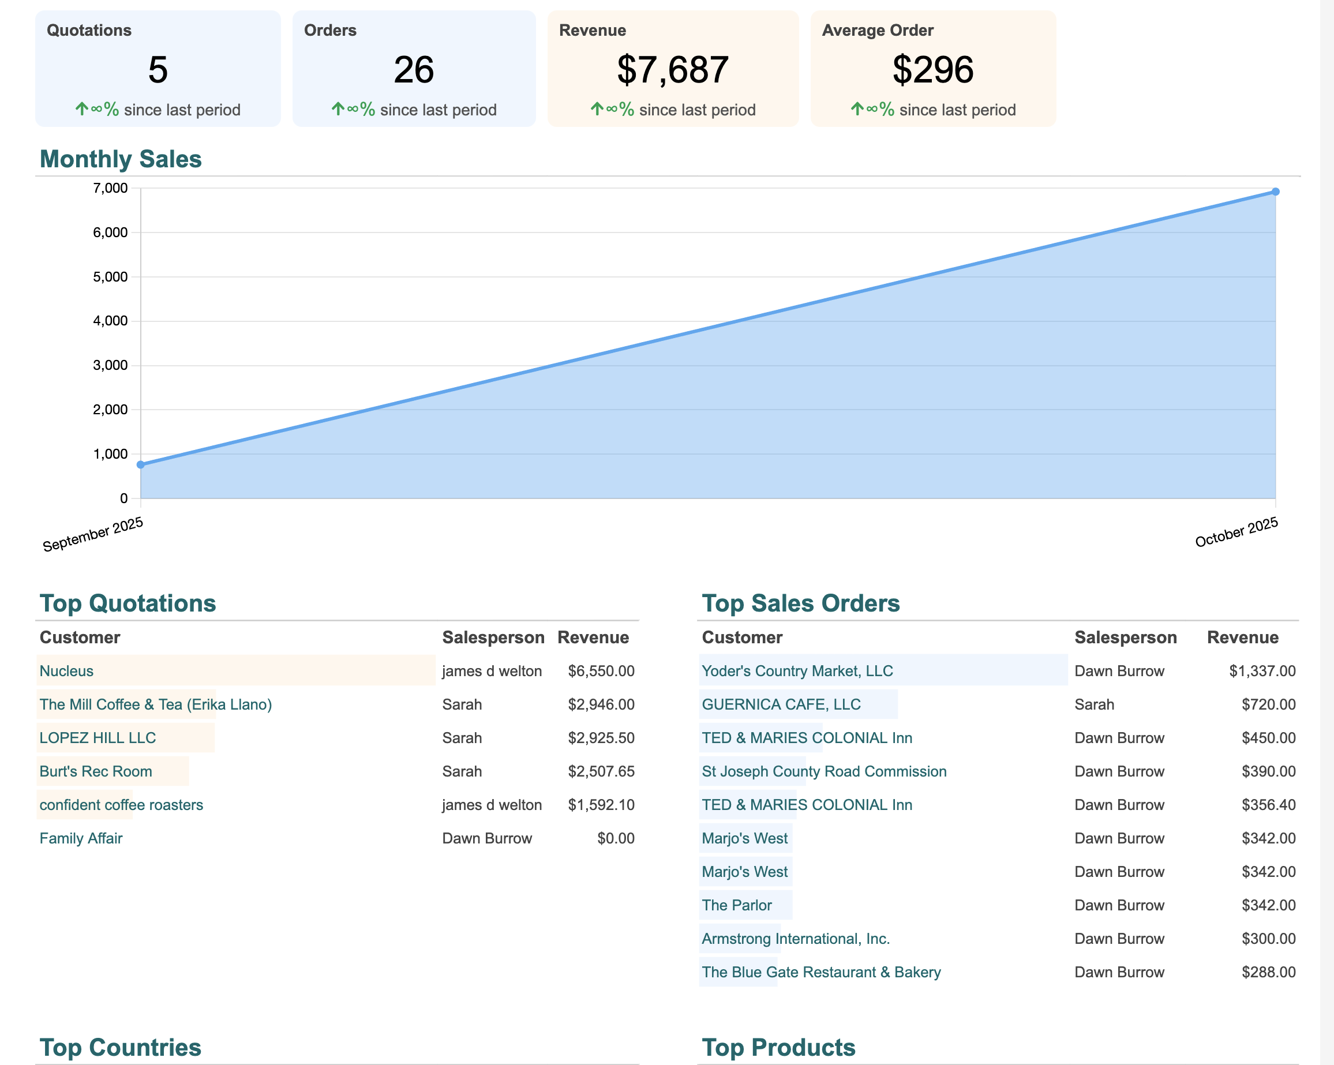Image resolution: width=1334 pixels, height=1065 pixels.
Task: Click the Quotations KPI card
Action: click(159, 68)
